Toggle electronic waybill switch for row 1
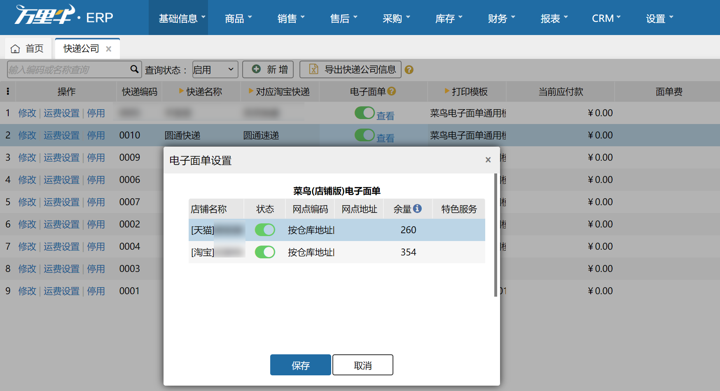 (365, 113)
